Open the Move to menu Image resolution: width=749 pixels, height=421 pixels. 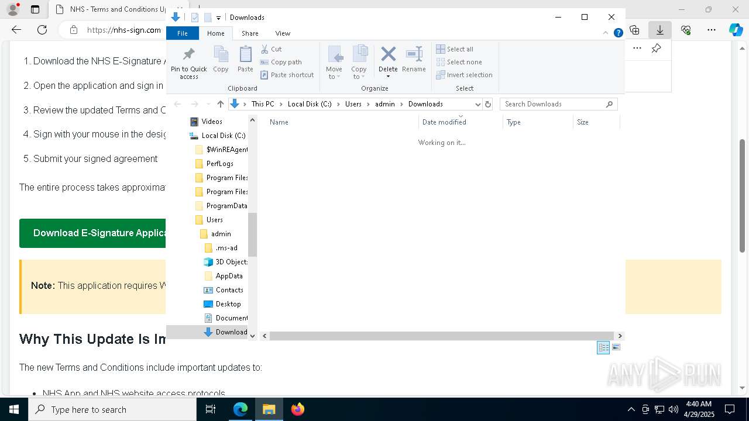(x=334, y=63)
